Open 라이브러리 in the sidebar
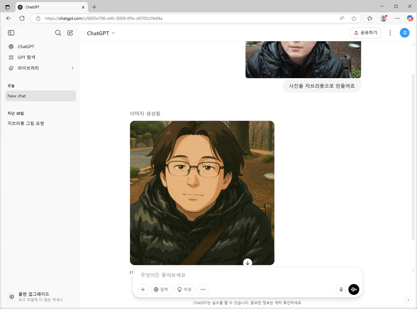 point(28,68)
